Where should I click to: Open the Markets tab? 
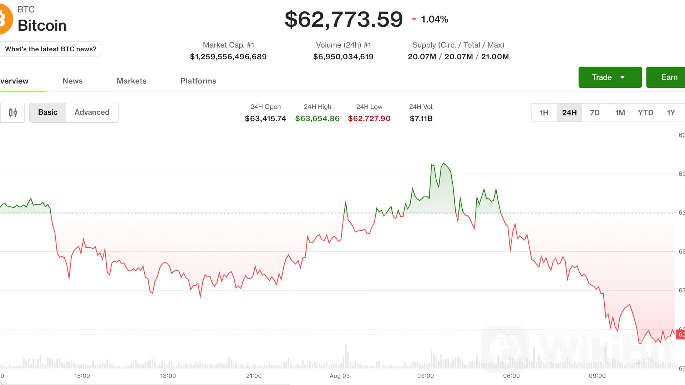tap(132, 81)
